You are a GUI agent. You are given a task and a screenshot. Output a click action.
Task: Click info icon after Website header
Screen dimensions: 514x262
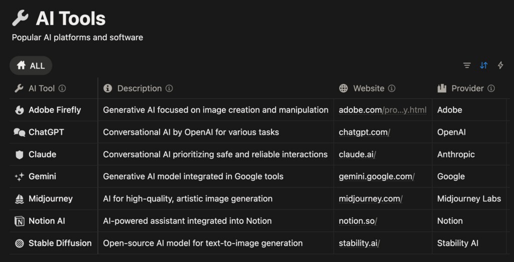pos(392,88)
